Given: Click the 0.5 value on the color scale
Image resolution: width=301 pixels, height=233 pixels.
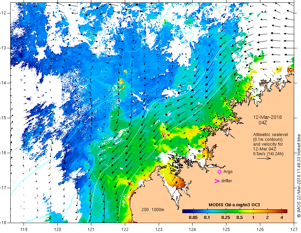Looking at the screenshot, I should (239, 218).
